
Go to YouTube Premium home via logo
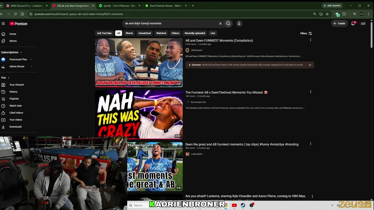18,24
